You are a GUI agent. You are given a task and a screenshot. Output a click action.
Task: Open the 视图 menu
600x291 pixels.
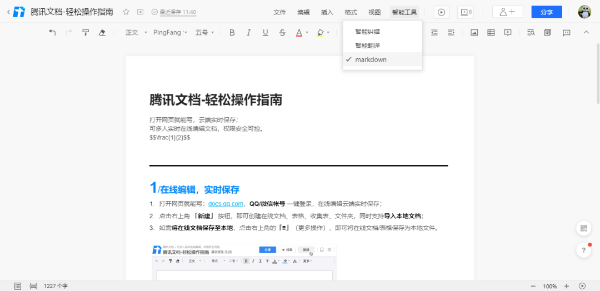374,12
